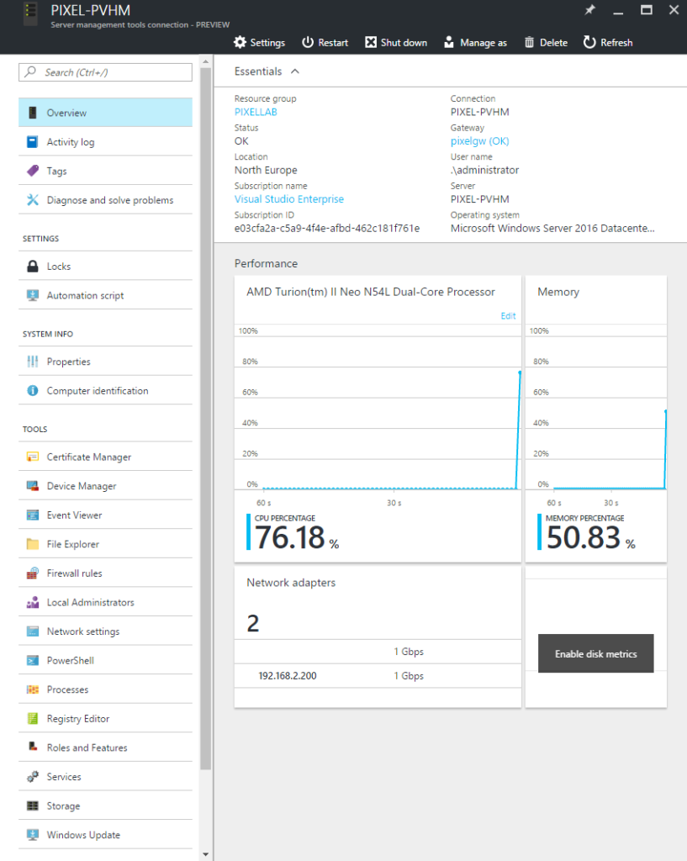Restart the PIXEL-PVHM server
This screenshot has width=687, height=861.
[x=325, y=42]
